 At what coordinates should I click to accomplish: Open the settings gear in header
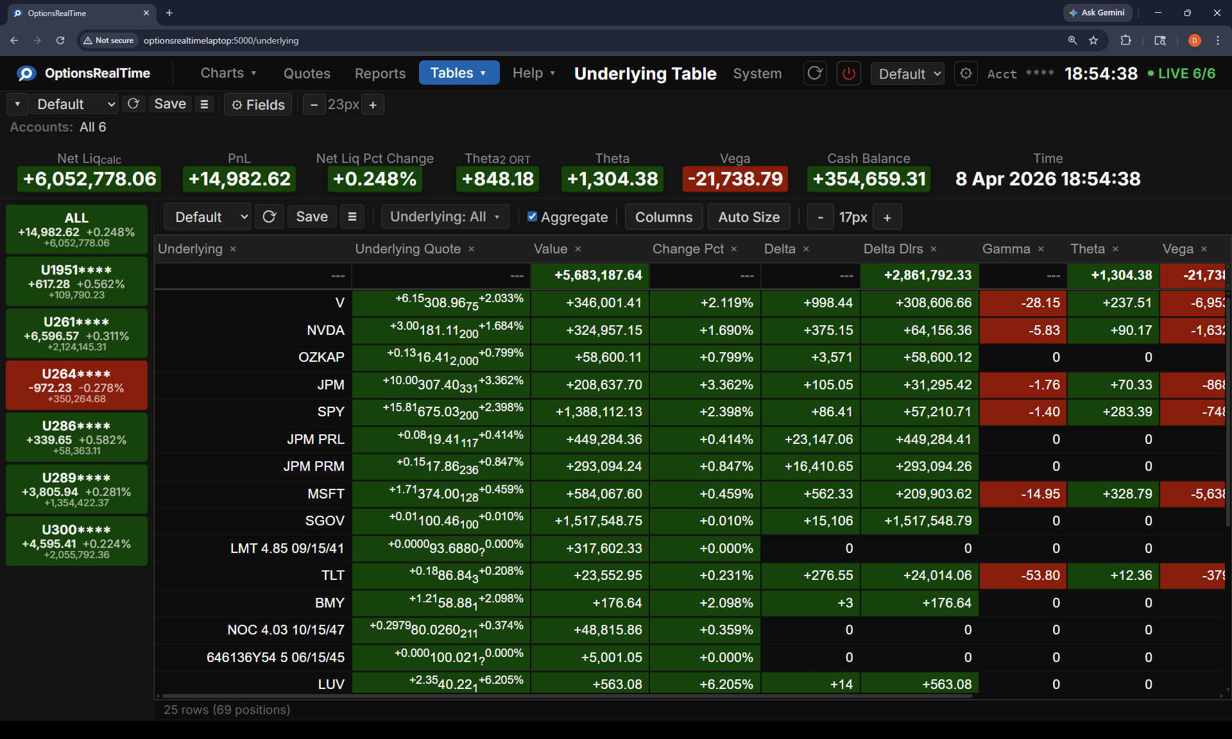pyautogui.click(x=966, y=73)
